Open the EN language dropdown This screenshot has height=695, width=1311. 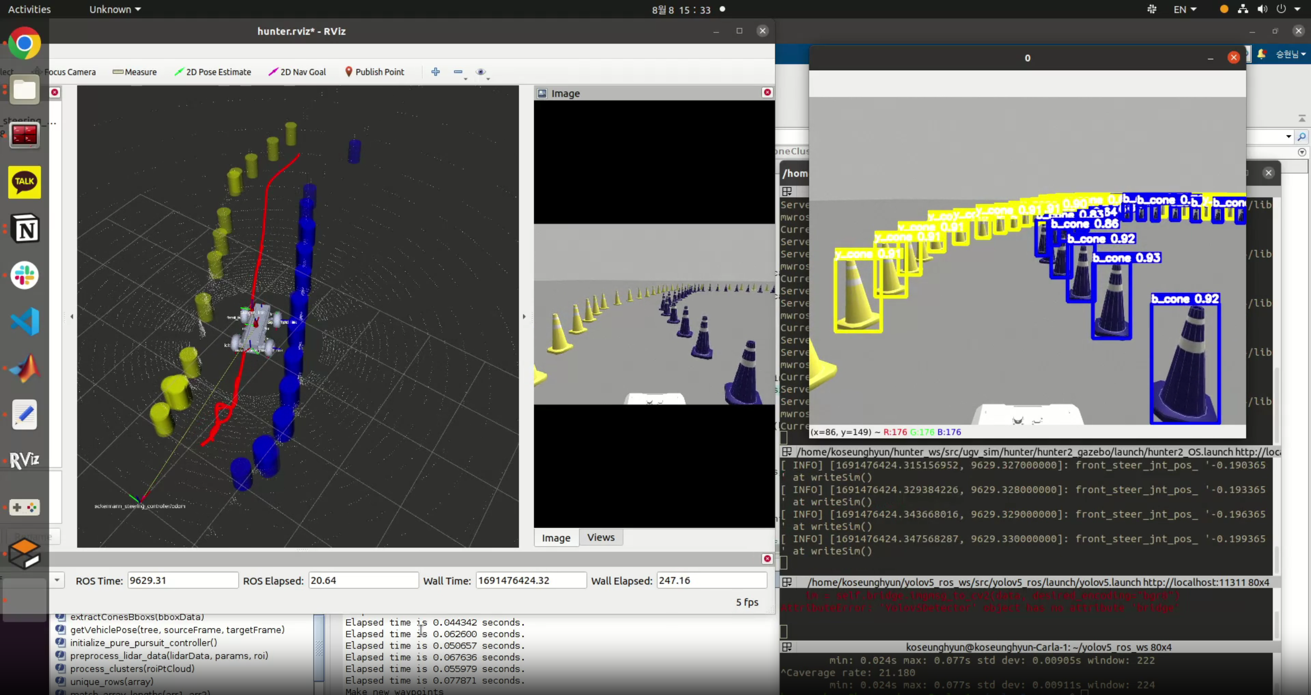click(x=1185, y=9)
